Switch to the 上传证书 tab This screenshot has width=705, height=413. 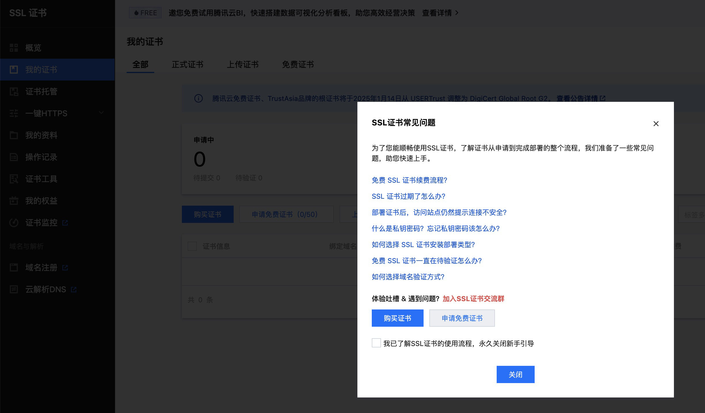[243, 64]
